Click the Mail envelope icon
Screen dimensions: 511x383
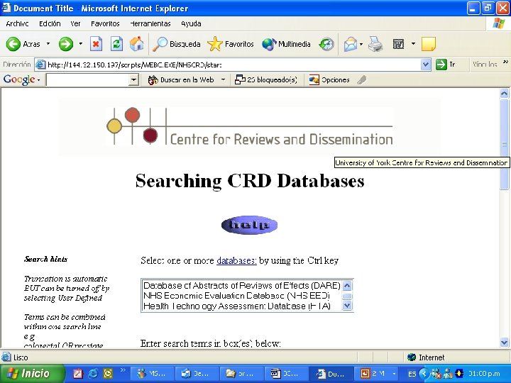click(351, 44)
